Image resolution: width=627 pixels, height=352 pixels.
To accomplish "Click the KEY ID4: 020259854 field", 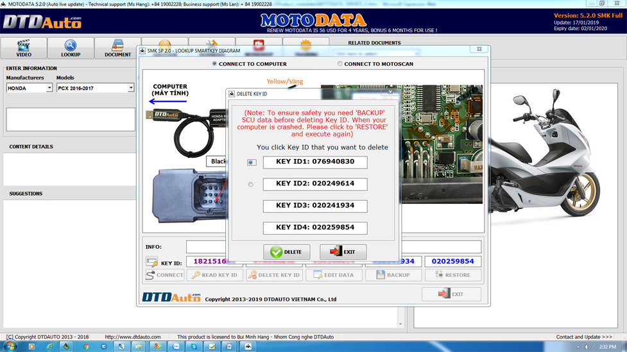I will 315,228.
